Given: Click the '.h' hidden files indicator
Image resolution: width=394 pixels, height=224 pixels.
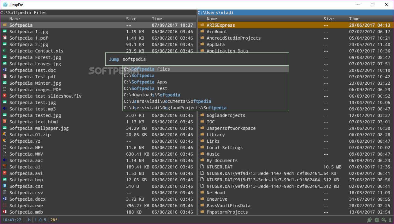Looking at the screenshot, I should [x=28, y=220].
